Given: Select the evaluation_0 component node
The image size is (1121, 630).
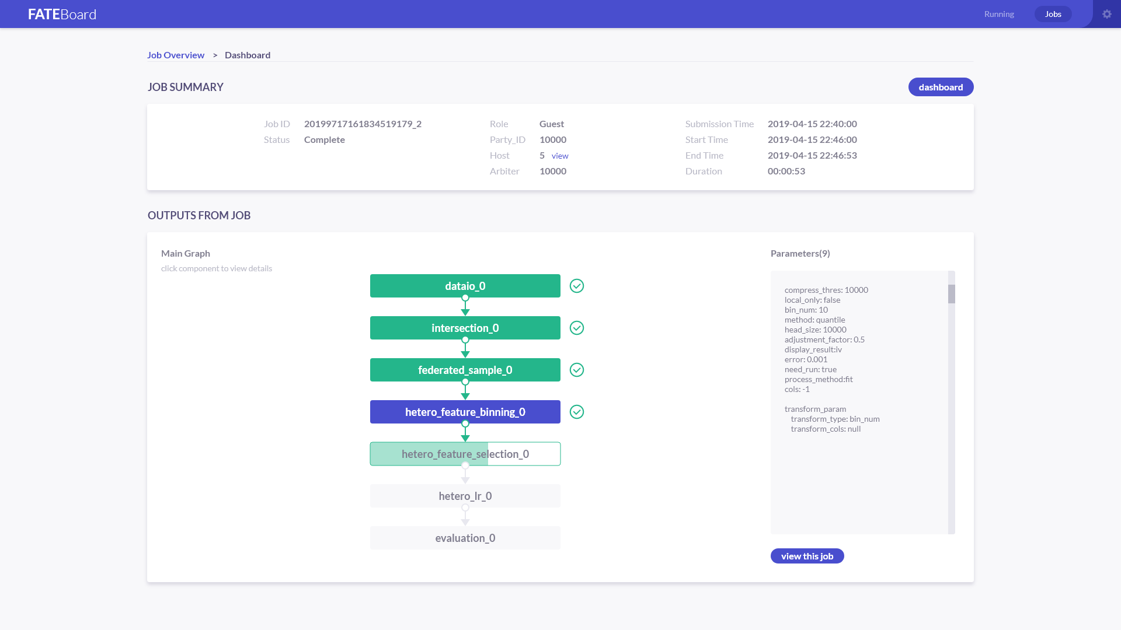Looking at the screenshot, I should [x=465, y=538].
